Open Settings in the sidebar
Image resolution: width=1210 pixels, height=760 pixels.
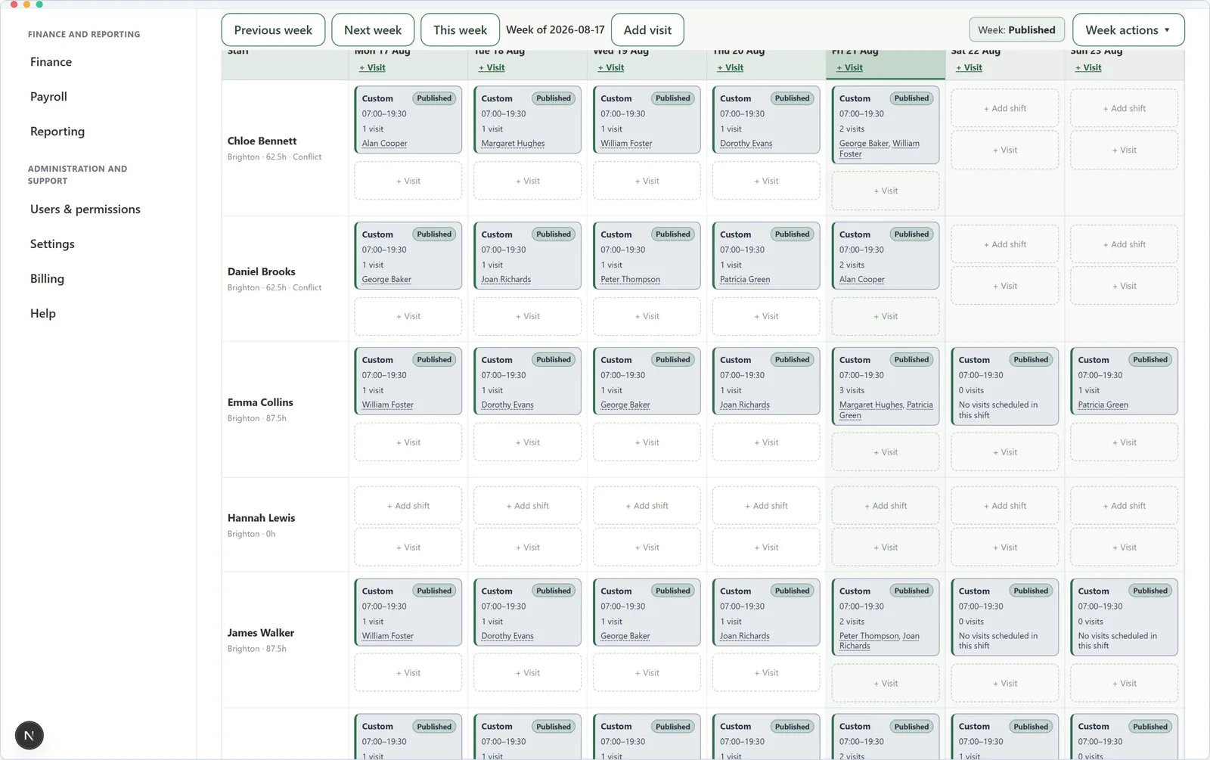[52, 244]
